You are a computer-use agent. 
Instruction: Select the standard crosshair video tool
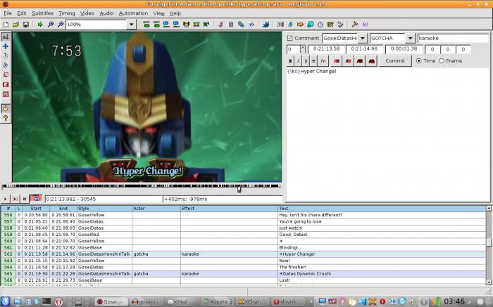pos(6,37)
